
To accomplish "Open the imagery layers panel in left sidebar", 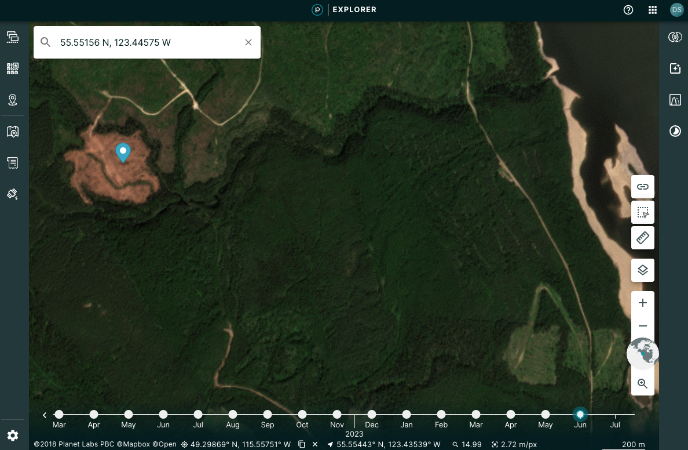I will point(13,37).
